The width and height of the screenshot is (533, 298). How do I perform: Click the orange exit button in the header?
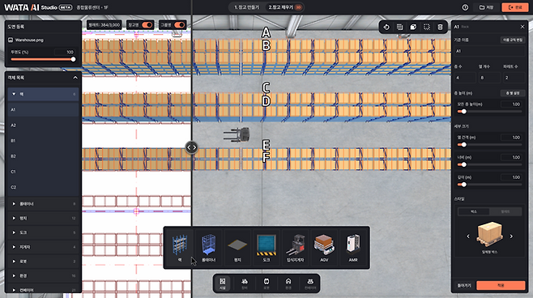[515, 7]
